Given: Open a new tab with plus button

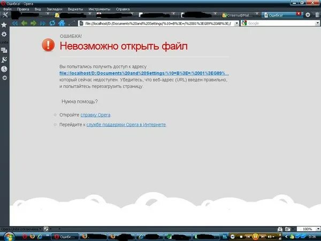Looking at the screenshot, I should tap(308, 15).
